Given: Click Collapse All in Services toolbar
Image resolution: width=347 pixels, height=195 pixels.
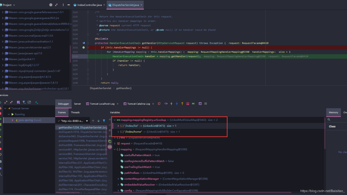Looking at the screenshot, I should click(x=11, y=102).
